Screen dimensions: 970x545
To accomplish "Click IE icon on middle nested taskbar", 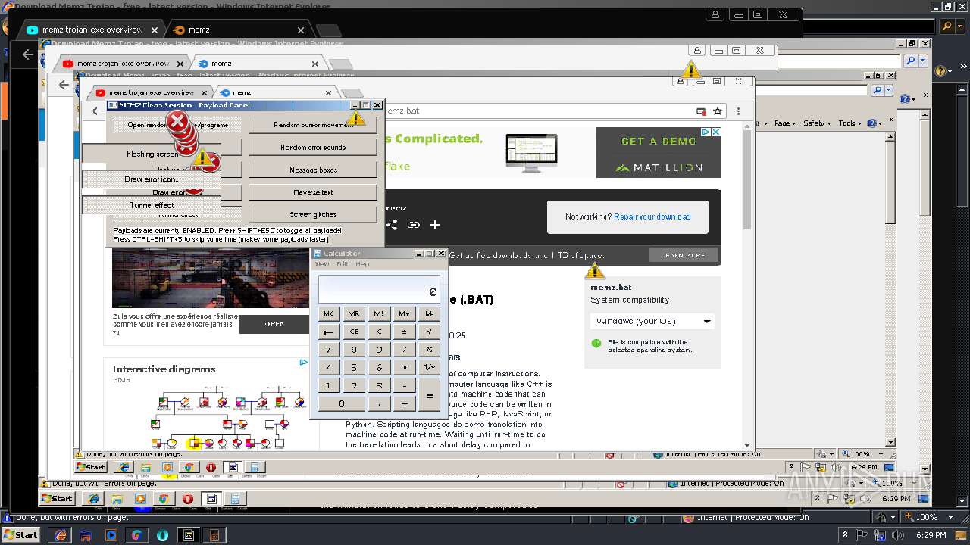I will click(x=93, y=499).
